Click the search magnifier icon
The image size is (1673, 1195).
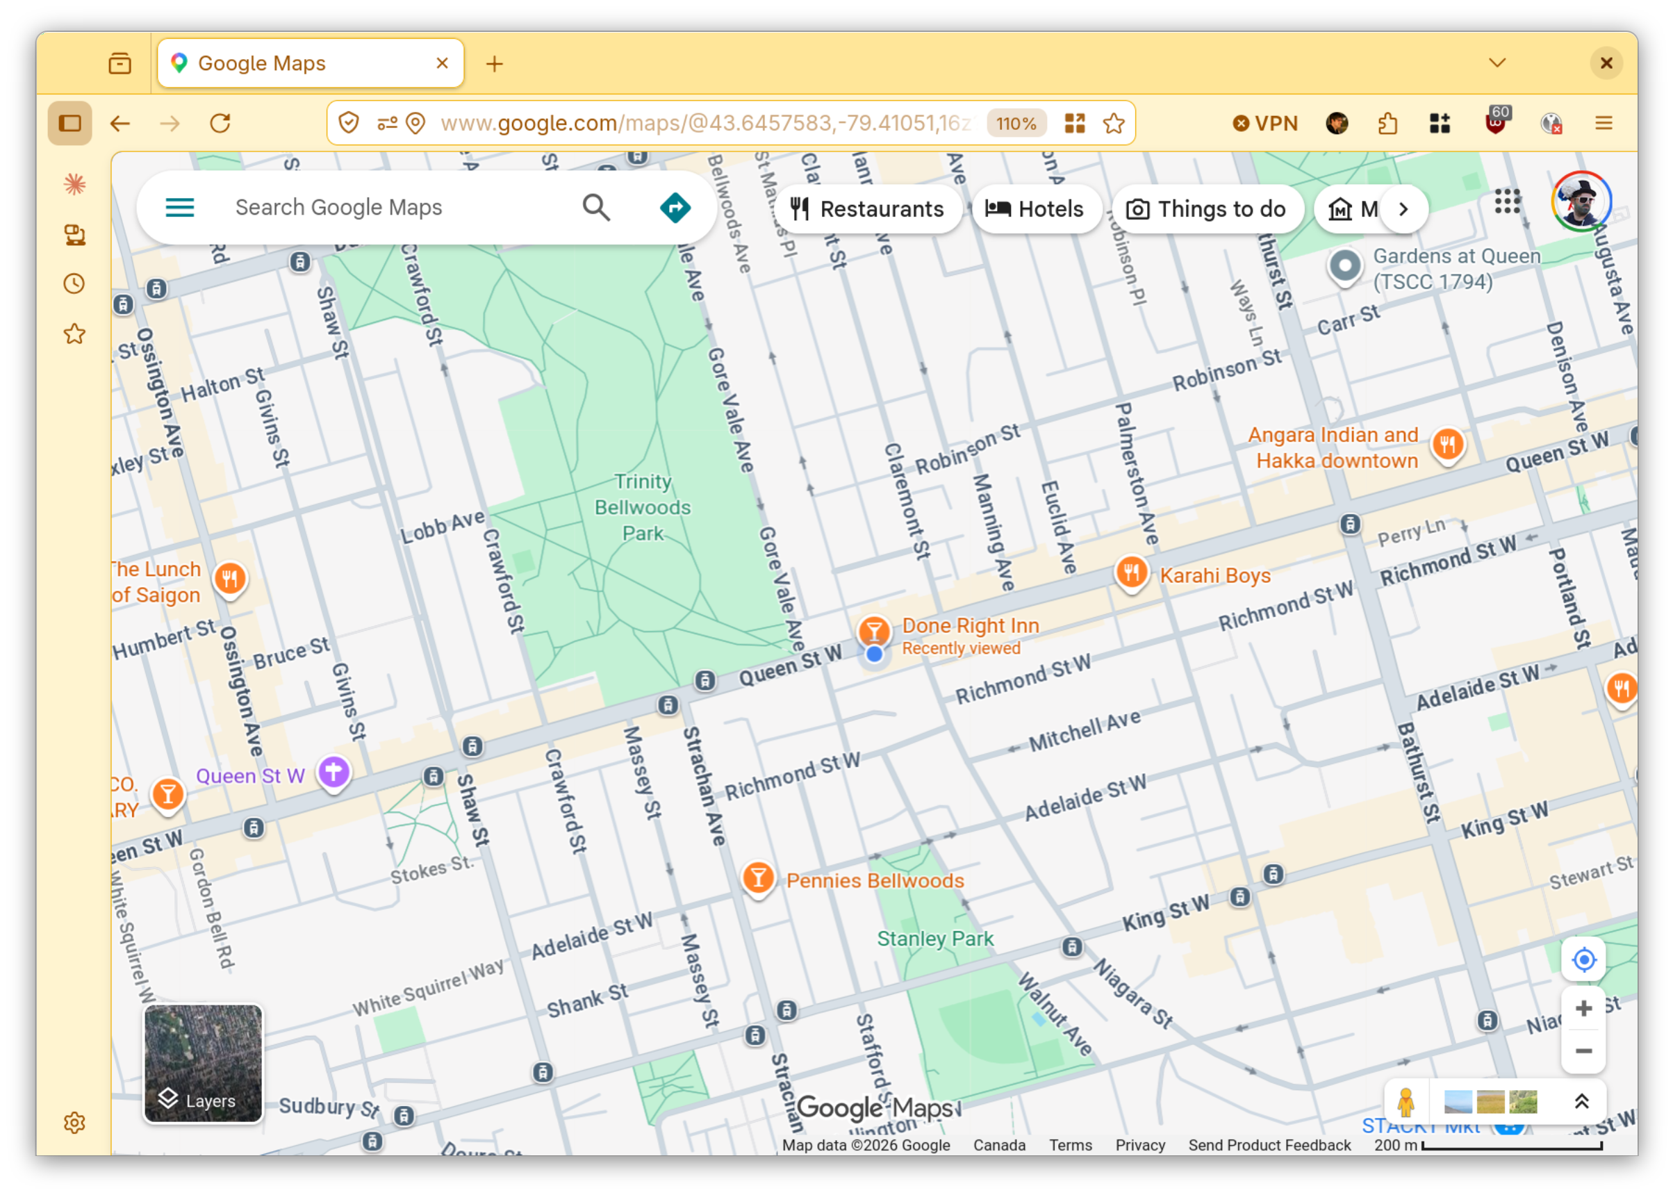pyautogui.click(x=596, y=208)
